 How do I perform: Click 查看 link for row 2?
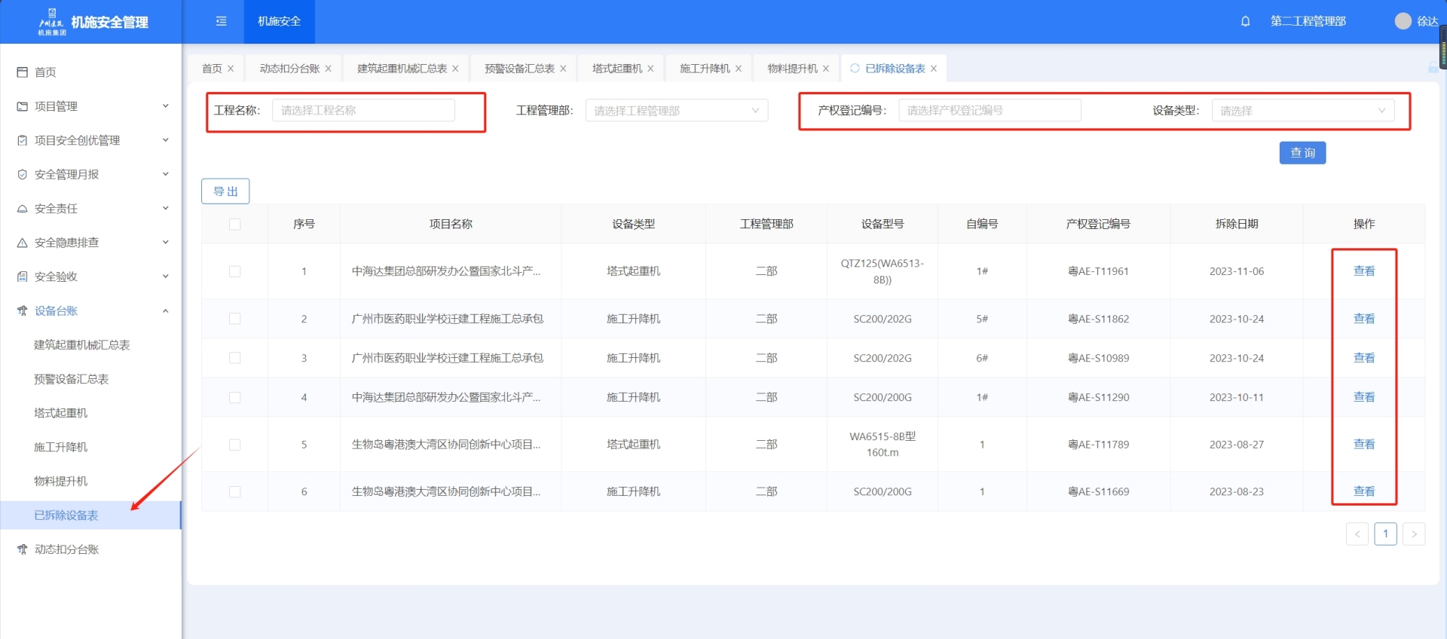click(x=1363, y=319)
